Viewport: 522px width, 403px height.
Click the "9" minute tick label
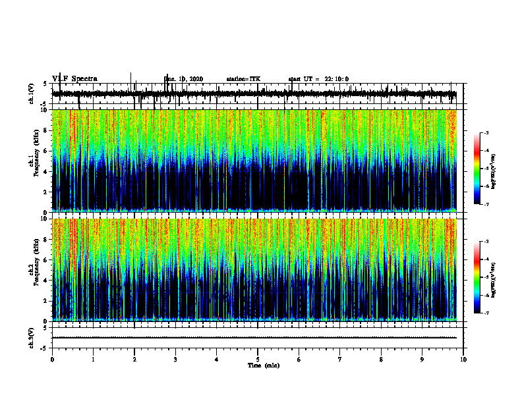[x=422, y=360]
